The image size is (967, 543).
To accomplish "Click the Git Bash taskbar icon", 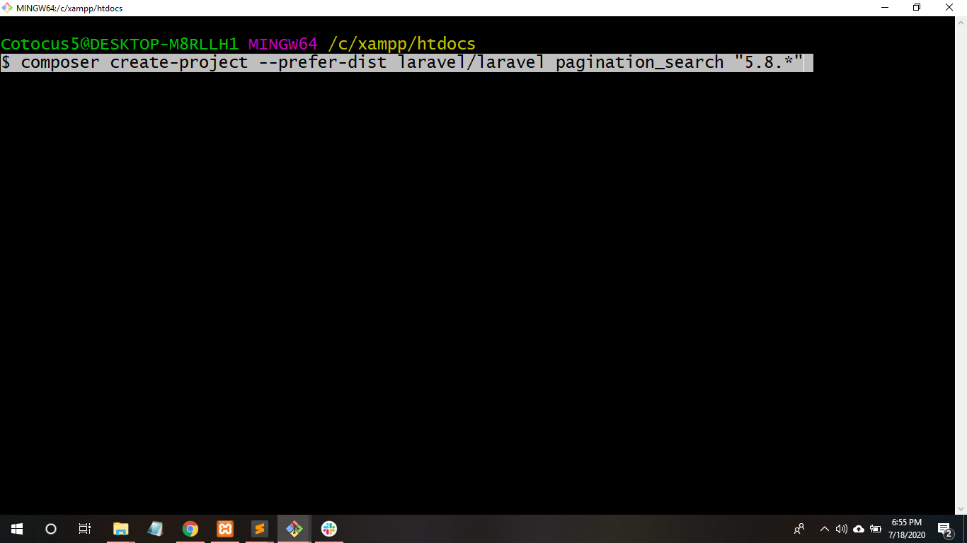I will click(294, 529).
